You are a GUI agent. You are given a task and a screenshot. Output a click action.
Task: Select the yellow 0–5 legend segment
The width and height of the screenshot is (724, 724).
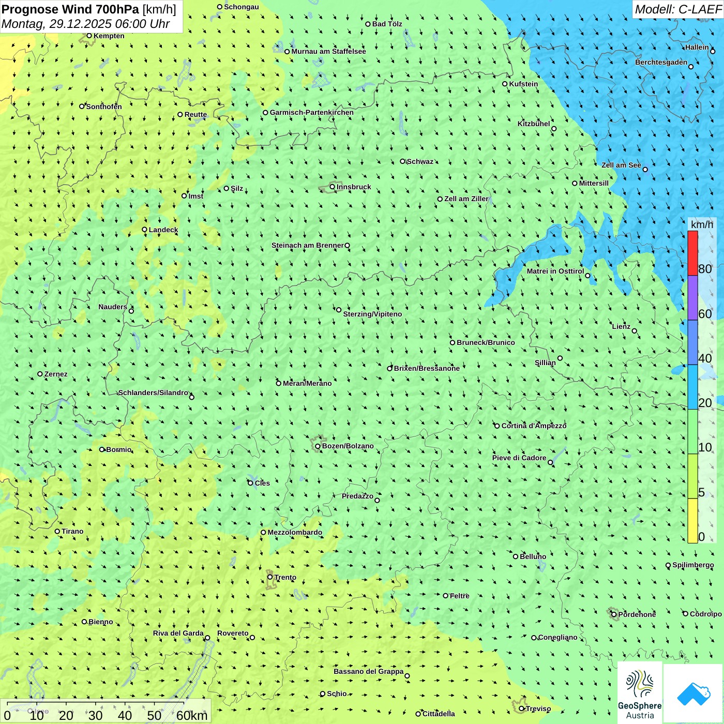[692, 521]
